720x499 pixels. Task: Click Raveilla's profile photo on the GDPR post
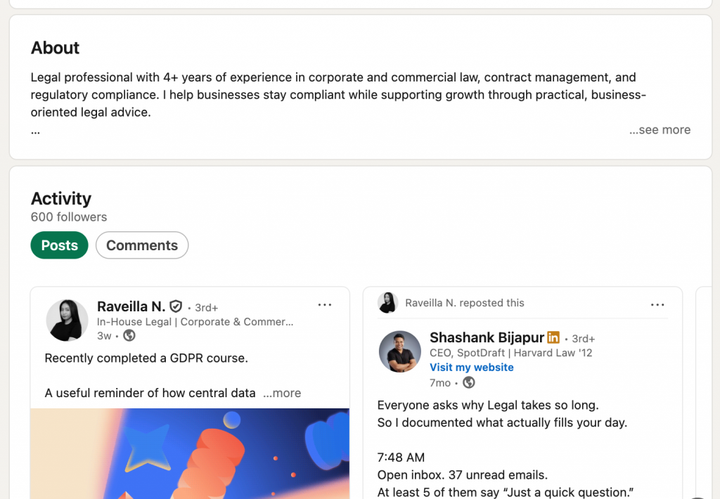pos(67,320)
